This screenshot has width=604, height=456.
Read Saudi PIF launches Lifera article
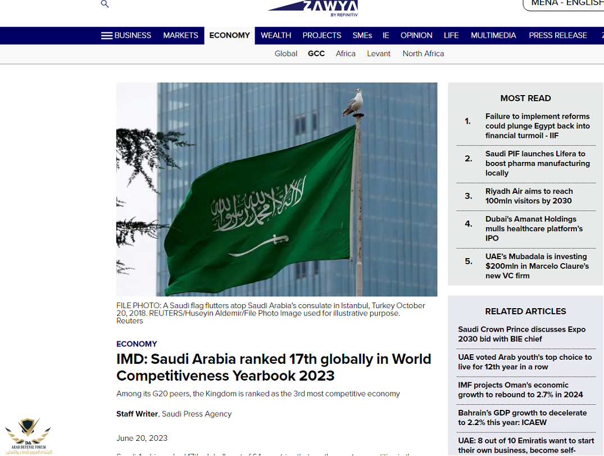click(x=537, y=163)
